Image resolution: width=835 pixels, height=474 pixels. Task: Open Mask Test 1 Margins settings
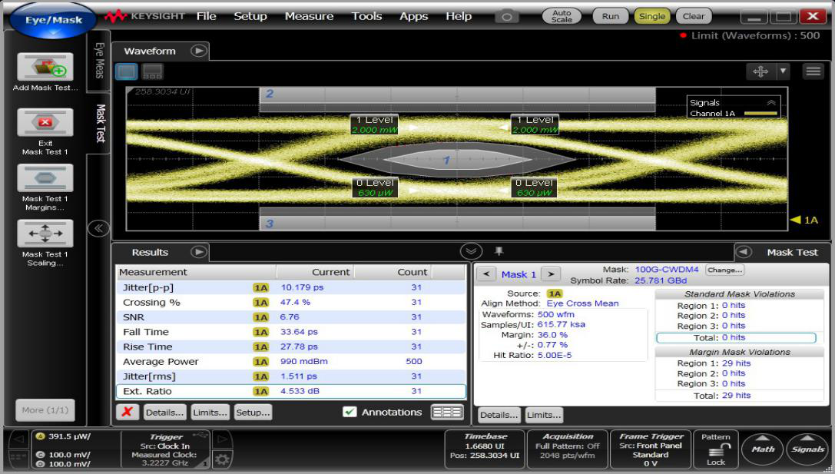pyautogui.click(x=45, y=177)
